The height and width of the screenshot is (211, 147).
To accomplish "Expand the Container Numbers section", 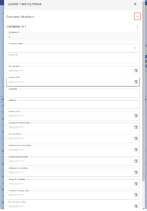I will point(137,16).
